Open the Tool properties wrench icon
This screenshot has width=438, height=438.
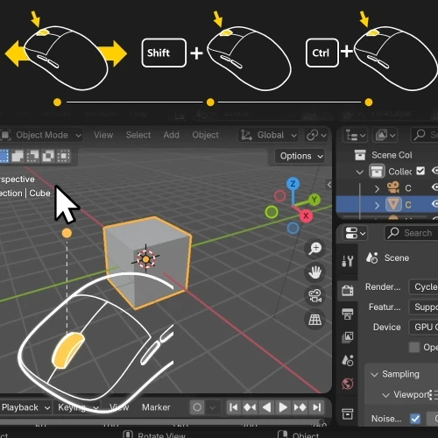[348, 260]
